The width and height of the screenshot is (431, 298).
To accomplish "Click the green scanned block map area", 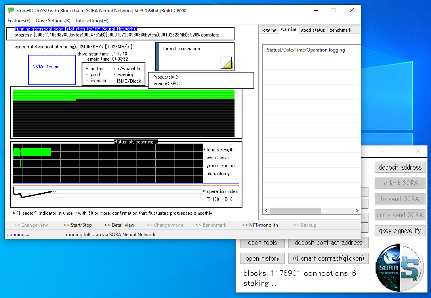I will coord(124,94).
